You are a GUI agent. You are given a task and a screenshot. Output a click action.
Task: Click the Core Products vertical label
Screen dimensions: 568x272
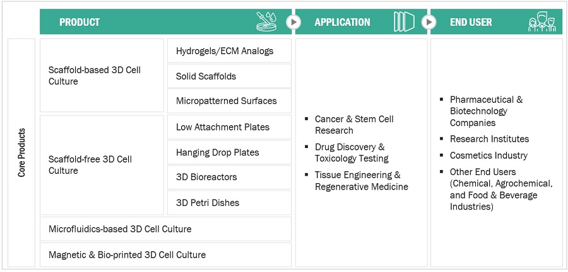(x=22, y=153)
